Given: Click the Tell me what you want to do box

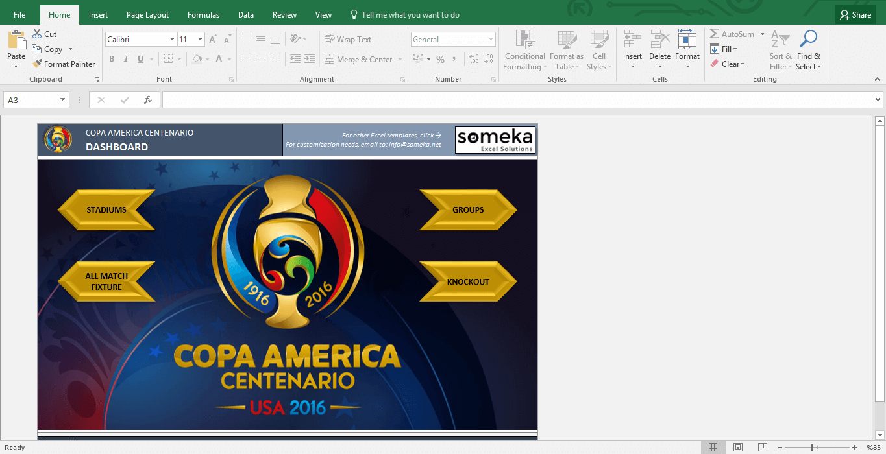Looking at the screenshot, I should 404,15.
